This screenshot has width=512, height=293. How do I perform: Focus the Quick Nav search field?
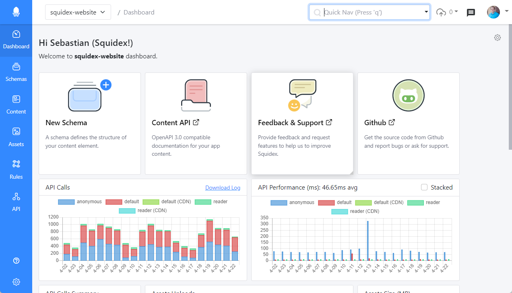click(x=370, y=12)
